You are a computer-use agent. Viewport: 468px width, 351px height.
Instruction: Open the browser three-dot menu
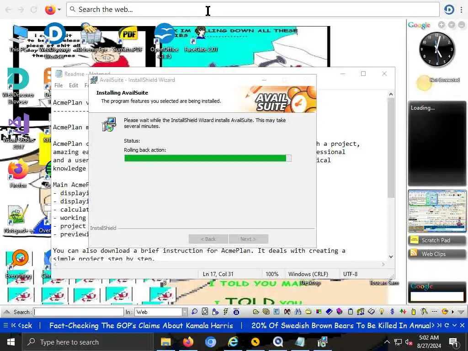462,10
